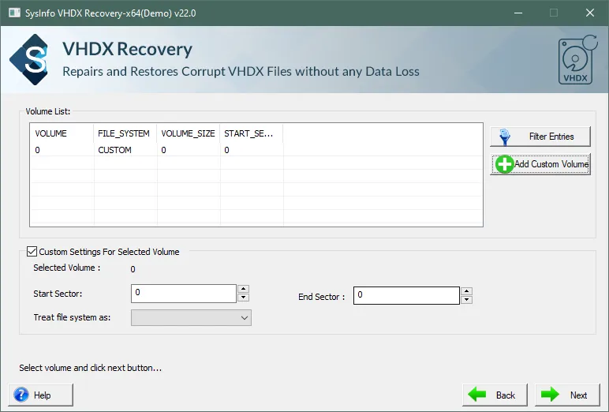
Task: Click the SysInfo S logo
Action: 30,59
